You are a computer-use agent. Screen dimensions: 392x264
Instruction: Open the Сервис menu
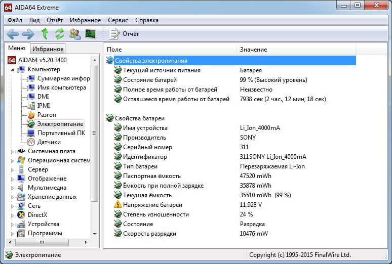coord(117,20)
